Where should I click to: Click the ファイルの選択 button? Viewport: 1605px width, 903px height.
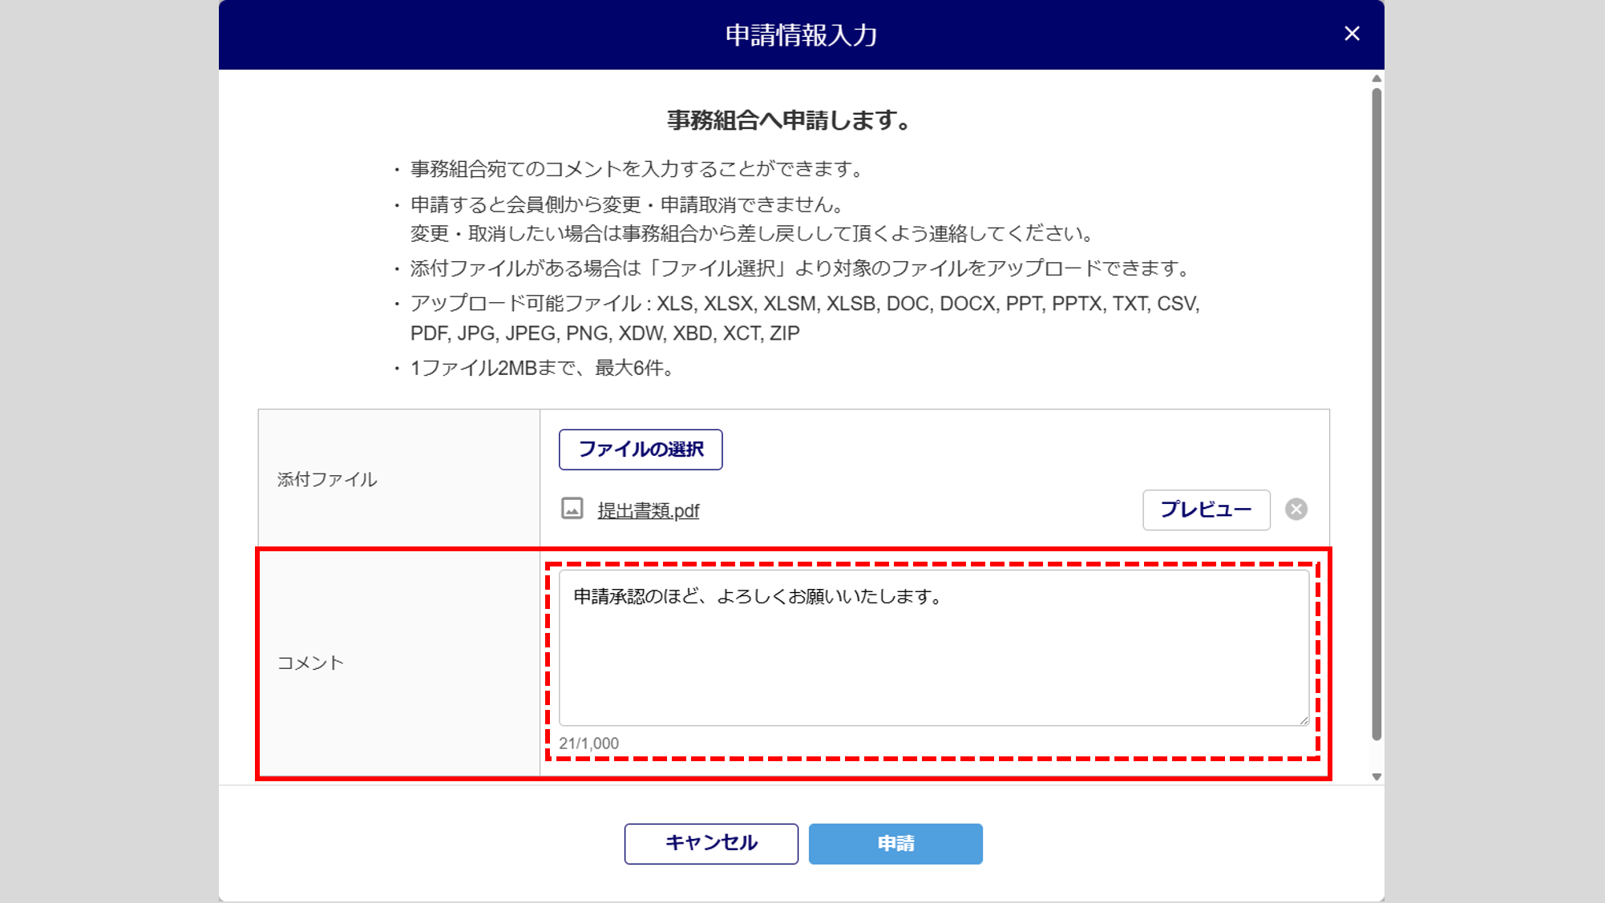(x=641, y=449)
